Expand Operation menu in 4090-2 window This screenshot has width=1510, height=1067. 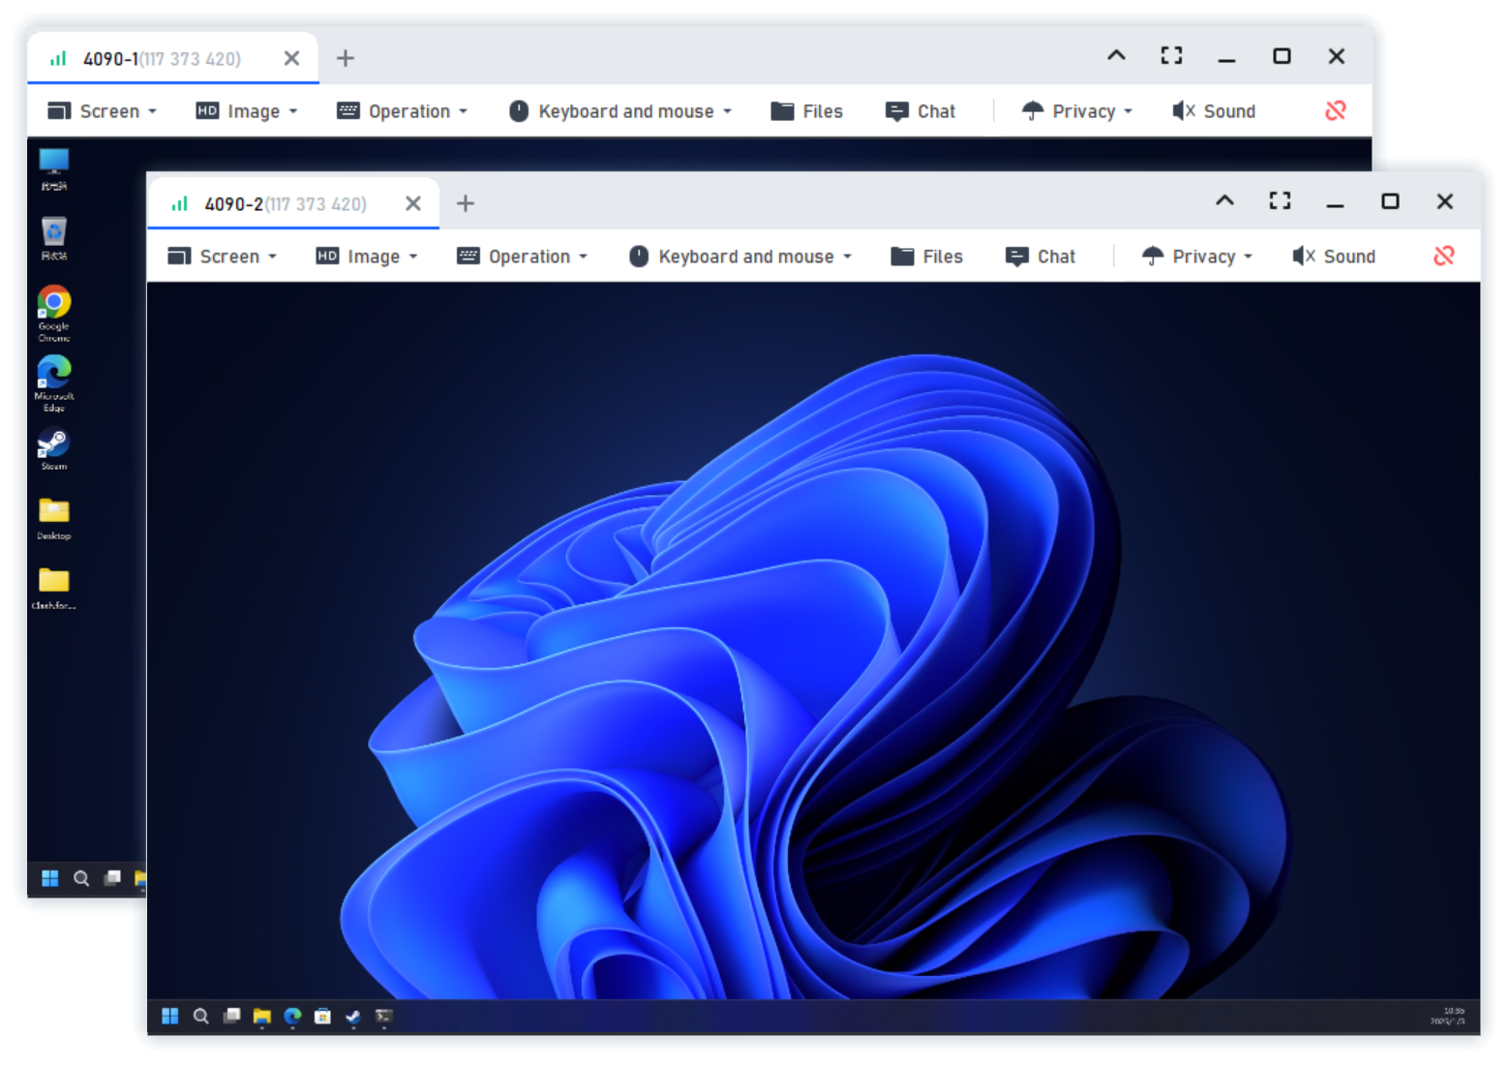coord(523,257)
